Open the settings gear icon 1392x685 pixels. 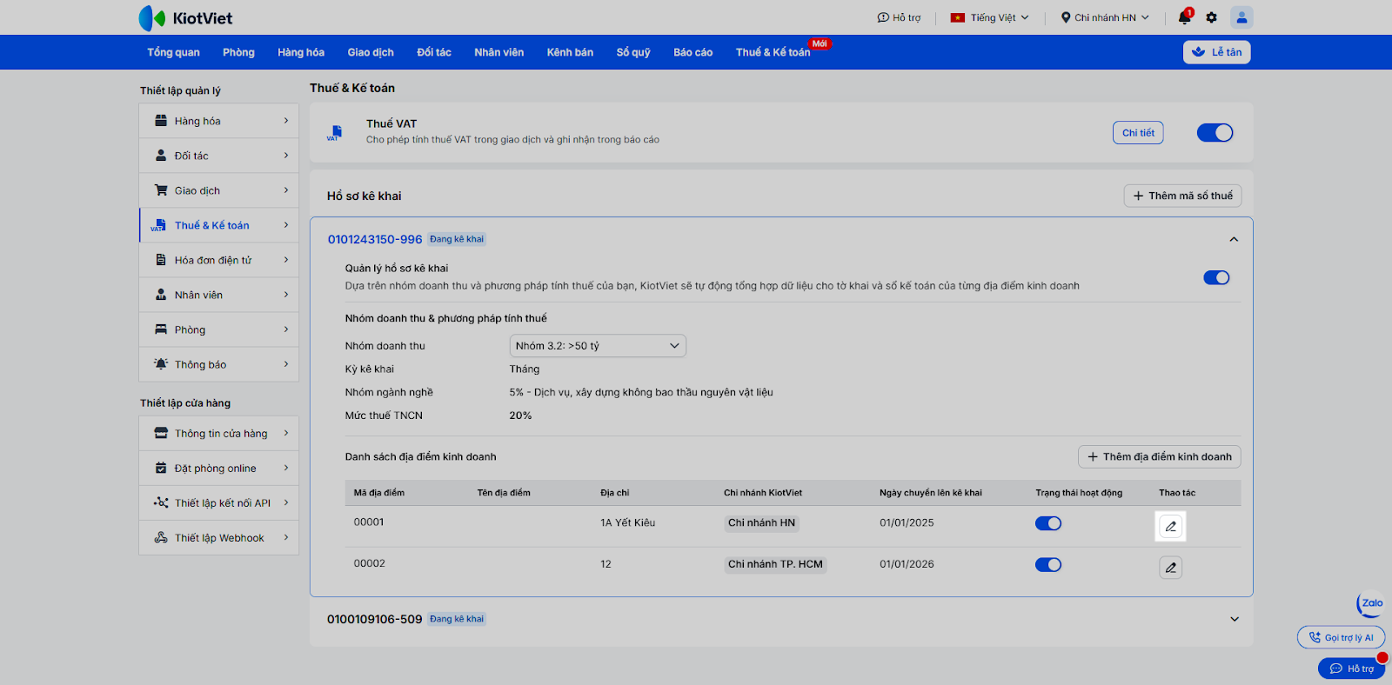[x=1211, y=17]
